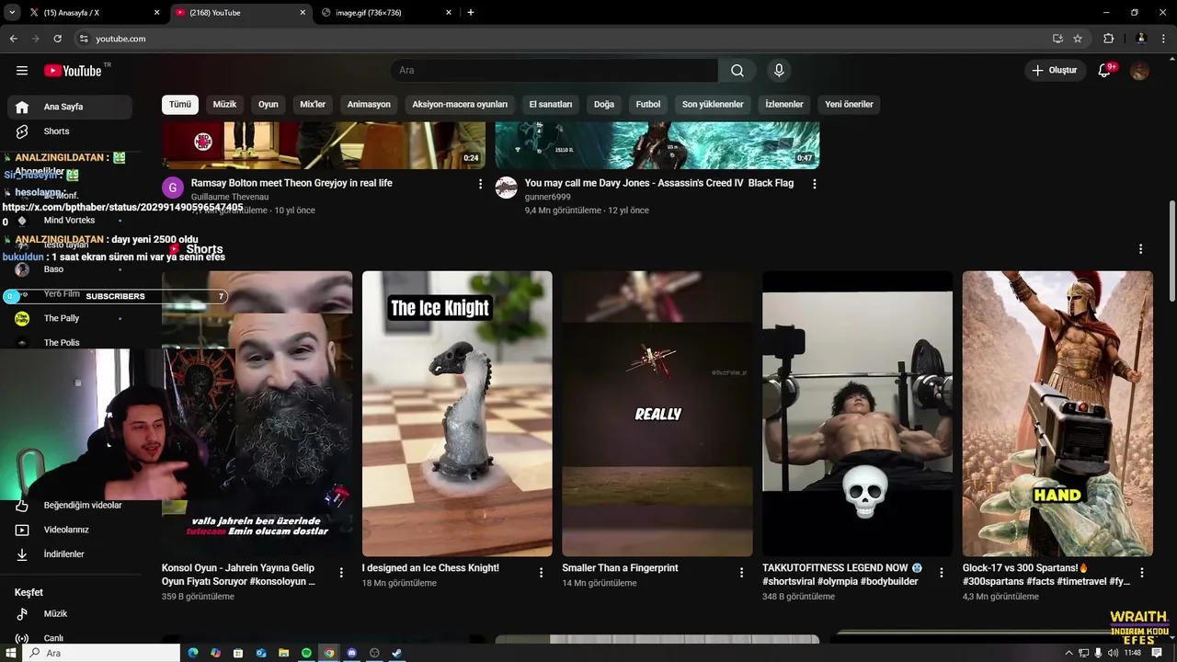Select the Yeni öneriler chip

849,105
